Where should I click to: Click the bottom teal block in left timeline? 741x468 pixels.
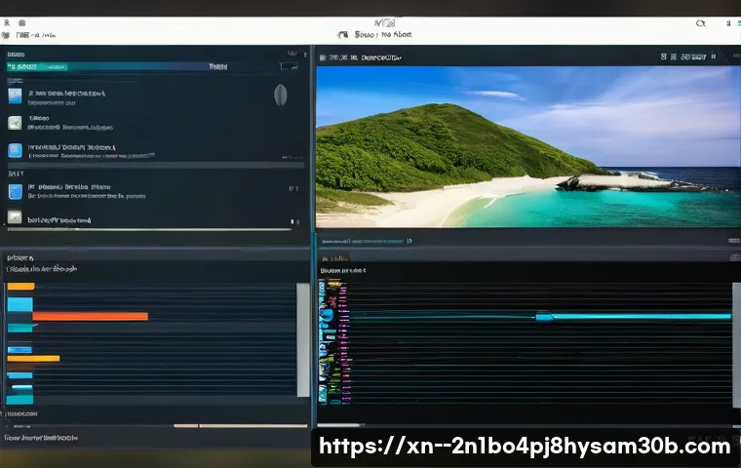pyautogui.click(x=19, y=400)
